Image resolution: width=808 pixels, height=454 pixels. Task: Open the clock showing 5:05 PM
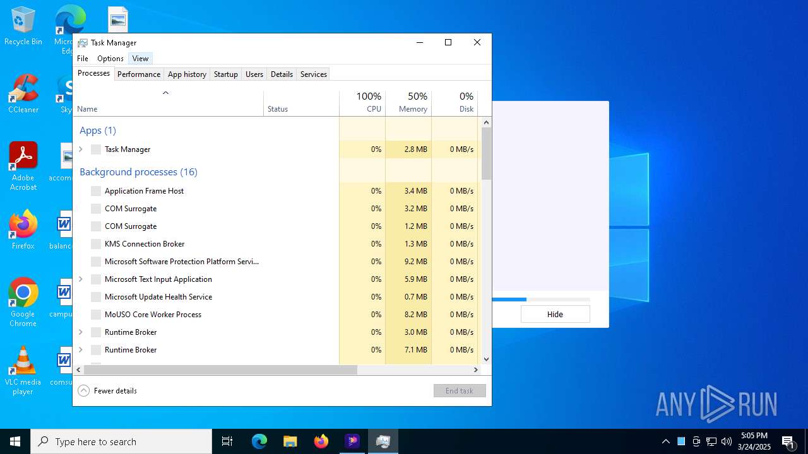click(755, 441)
